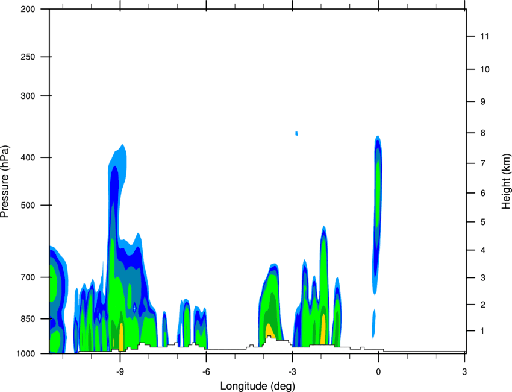The image size is (512, 392).
Task: Pick the 2 km height label
Action: pyautogui.click(x=482, y=305)
